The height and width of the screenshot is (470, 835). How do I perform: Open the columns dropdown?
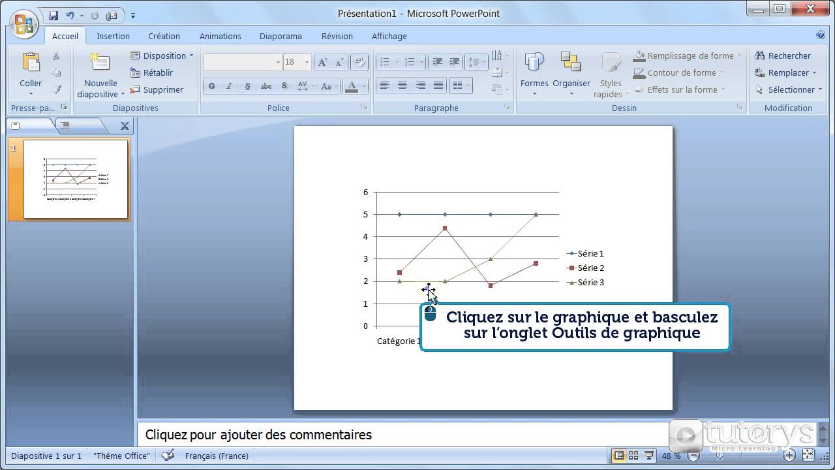tap(461, 86)
